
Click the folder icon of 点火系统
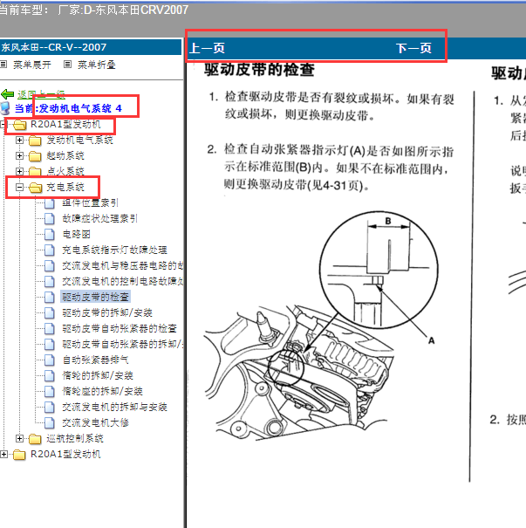(35, 171)
